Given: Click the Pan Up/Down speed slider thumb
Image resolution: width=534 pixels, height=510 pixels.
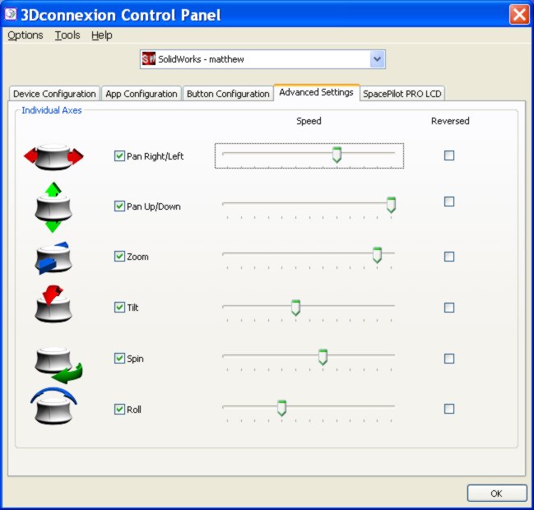Looking at the screenshot, I should click(391, 205).
